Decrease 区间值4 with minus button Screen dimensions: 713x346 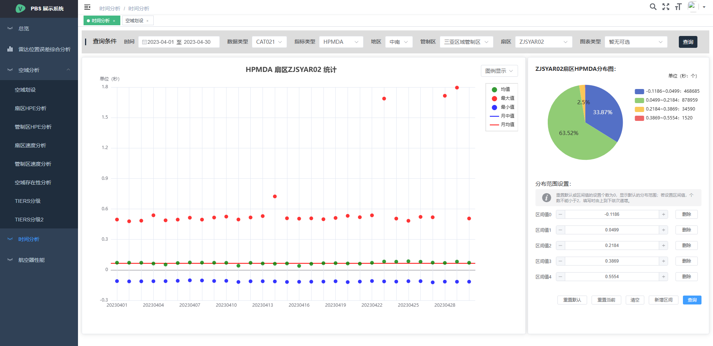click(560, 277)
